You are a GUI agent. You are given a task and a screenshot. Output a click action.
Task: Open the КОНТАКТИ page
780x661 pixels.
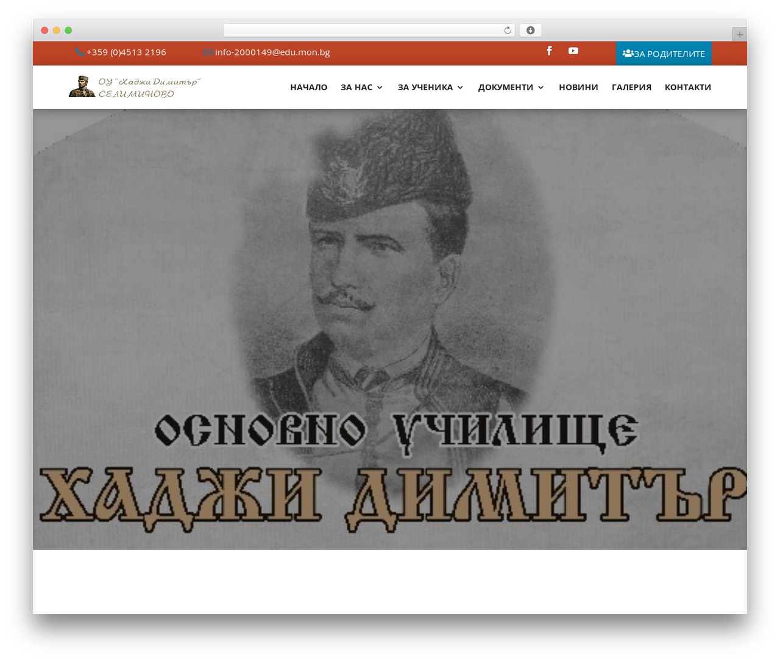point(688,87)
